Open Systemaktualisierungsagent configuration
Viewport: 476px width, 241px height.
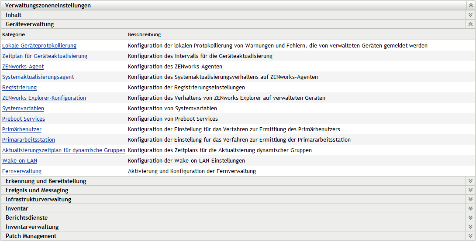click(x=38, y=77)
